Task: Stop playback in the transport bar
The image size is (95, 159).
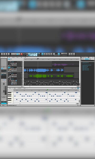Action: pos(16,54)
